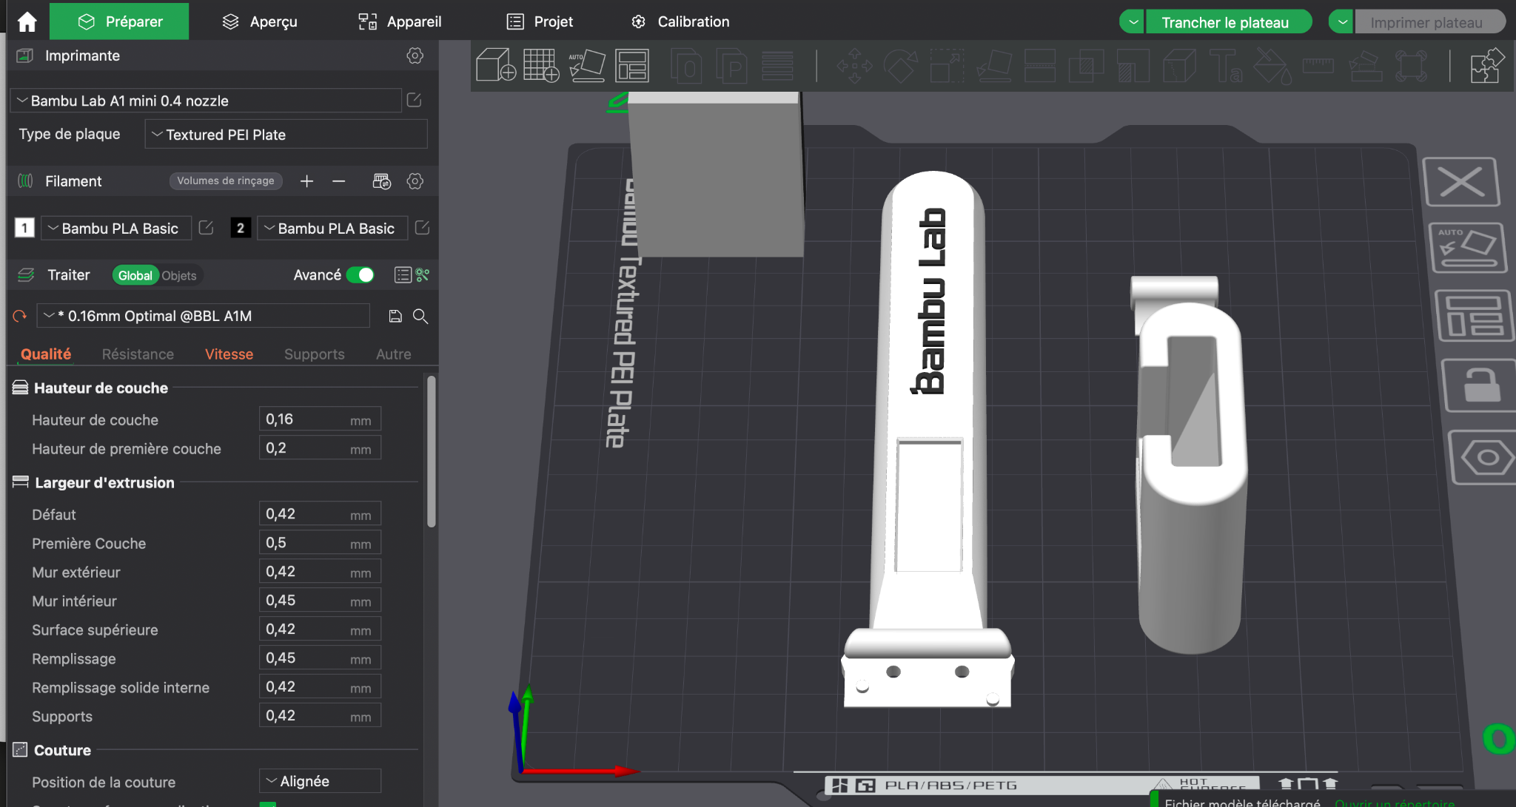The image size is (1516, 807).
Task: Select the Scale tool in the toolbar
Action: [947, 66]
